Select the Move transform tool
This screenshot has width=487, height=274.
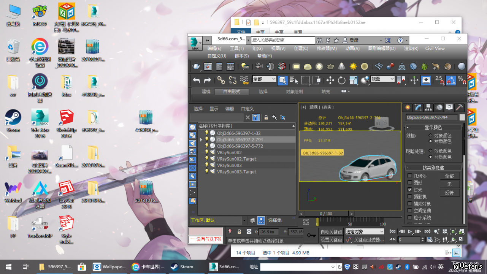point(330,80)
